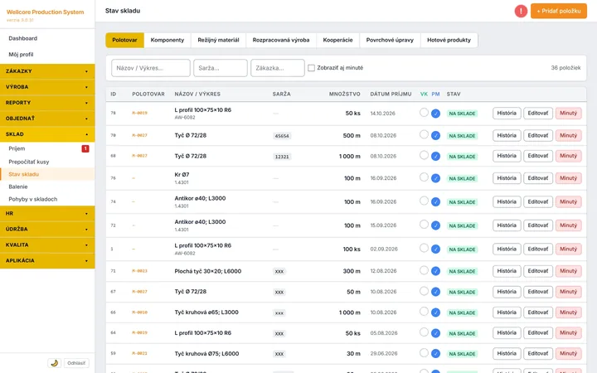Image resolution: width=597 pixels, height=373 pixels.
Task: Open História for row ID 78
Action: tap(507, 113)
